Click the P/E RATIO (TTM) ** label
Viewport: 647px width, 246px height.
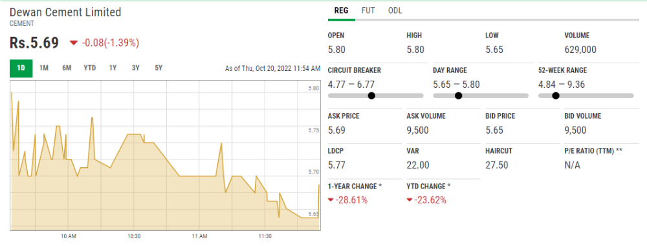click(x=593, y=151)
